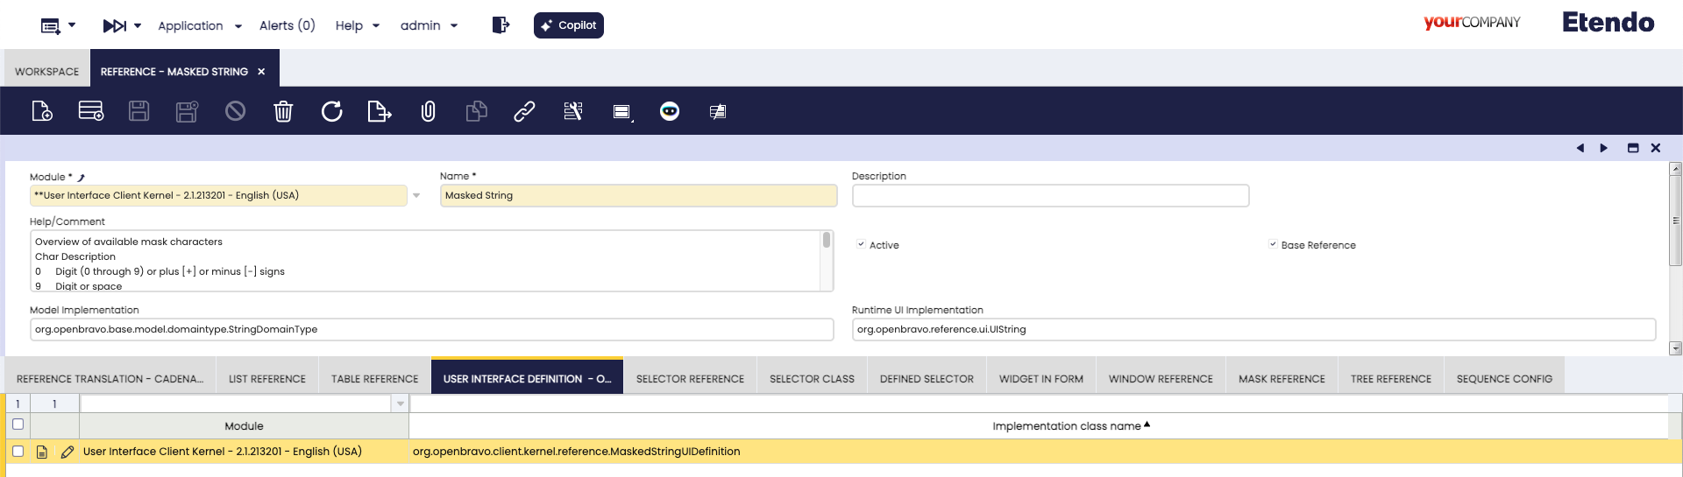This screenshot has height=477, width=1683.
Task: Open the Workspace tab
Action: pos(46,72)
